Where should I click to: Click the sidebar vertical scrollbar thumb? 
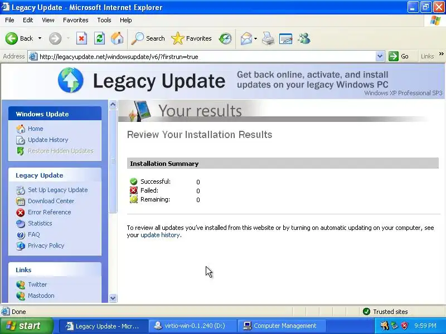(x=113, y=161)
